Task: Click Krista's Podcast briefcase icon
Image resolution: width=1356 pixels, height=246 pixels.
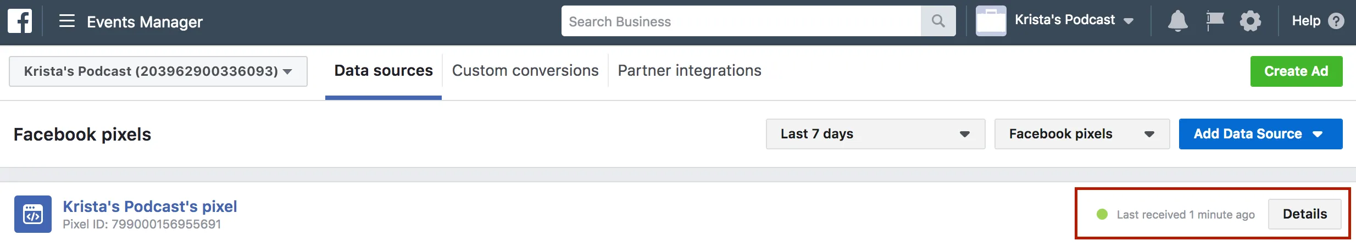Action: [x=991, y=21]
